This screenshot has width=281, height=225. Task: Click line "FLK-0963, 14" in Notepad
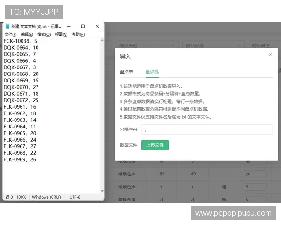[20, 120]
